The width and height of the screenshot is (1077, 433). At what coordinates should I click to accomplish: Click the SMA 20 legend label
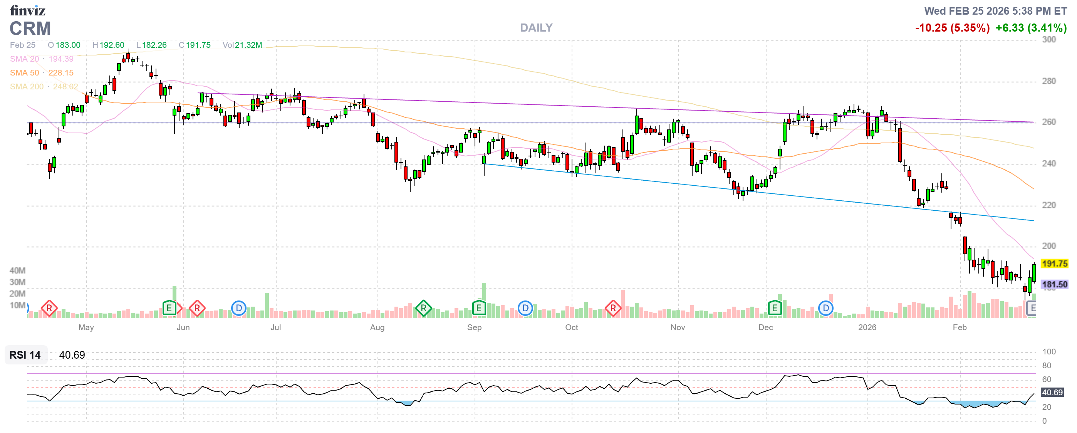coord(24,59)
